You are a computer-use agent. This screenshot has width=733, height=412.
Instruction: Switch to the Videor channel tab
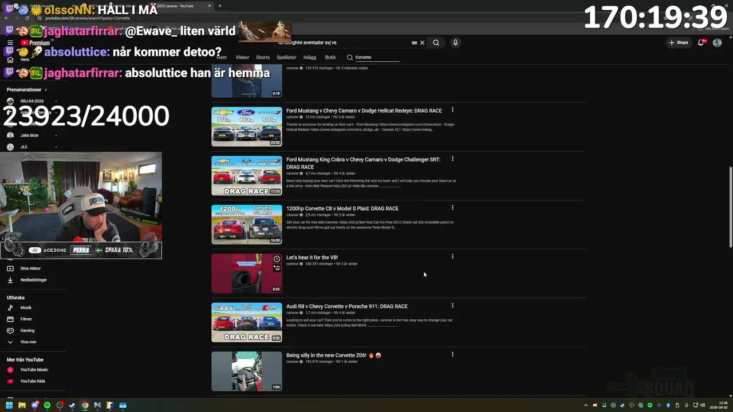tap(242, 57)
